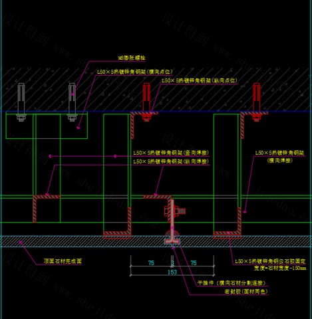Click the 干挂件 annotation text

pos(232,283)
